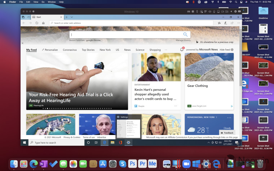Open Edge's Settings and more ellipsis
The image size is (274, 171).
[x=239, y=23]
